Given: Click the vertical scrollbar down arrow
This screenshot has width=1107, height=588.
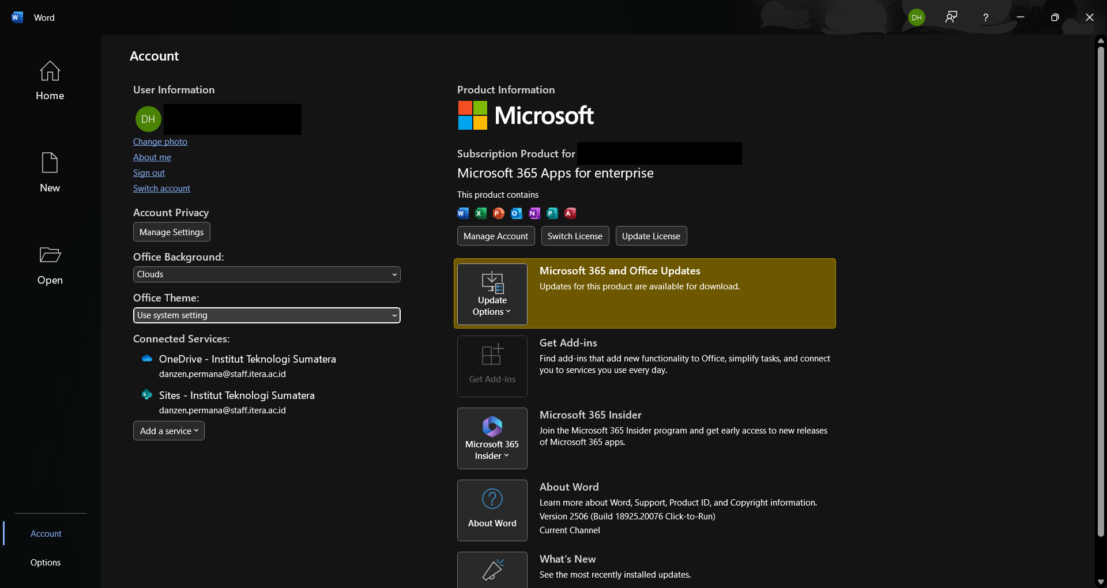Looking at the screenshot, I should click(1101, 582).
